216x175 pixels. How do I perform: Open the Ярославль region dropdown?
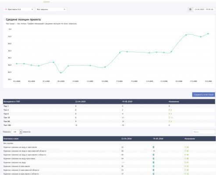pyautogui.click(x=19, y=9)
